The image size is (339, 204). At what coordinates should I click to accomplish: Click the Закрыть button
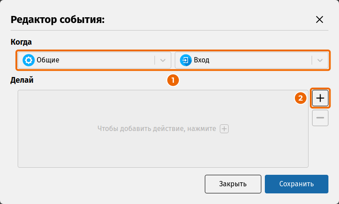tap(233, 184)
